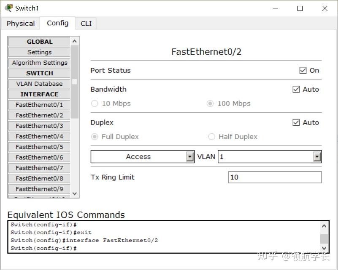The width and height of the screenshot is (338, 270).
Task: Click the Tx Ring Limit input field
Action: 275,177
